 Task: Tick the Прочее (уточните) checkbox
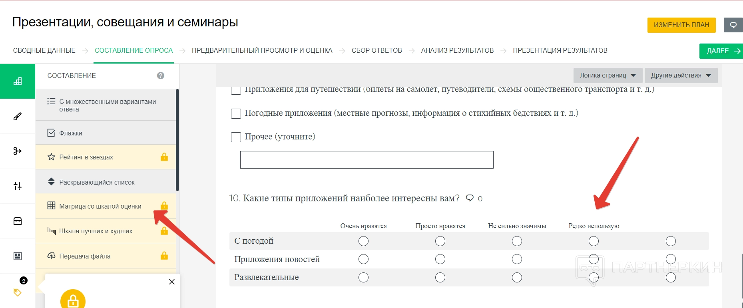[x=236, y=137]
